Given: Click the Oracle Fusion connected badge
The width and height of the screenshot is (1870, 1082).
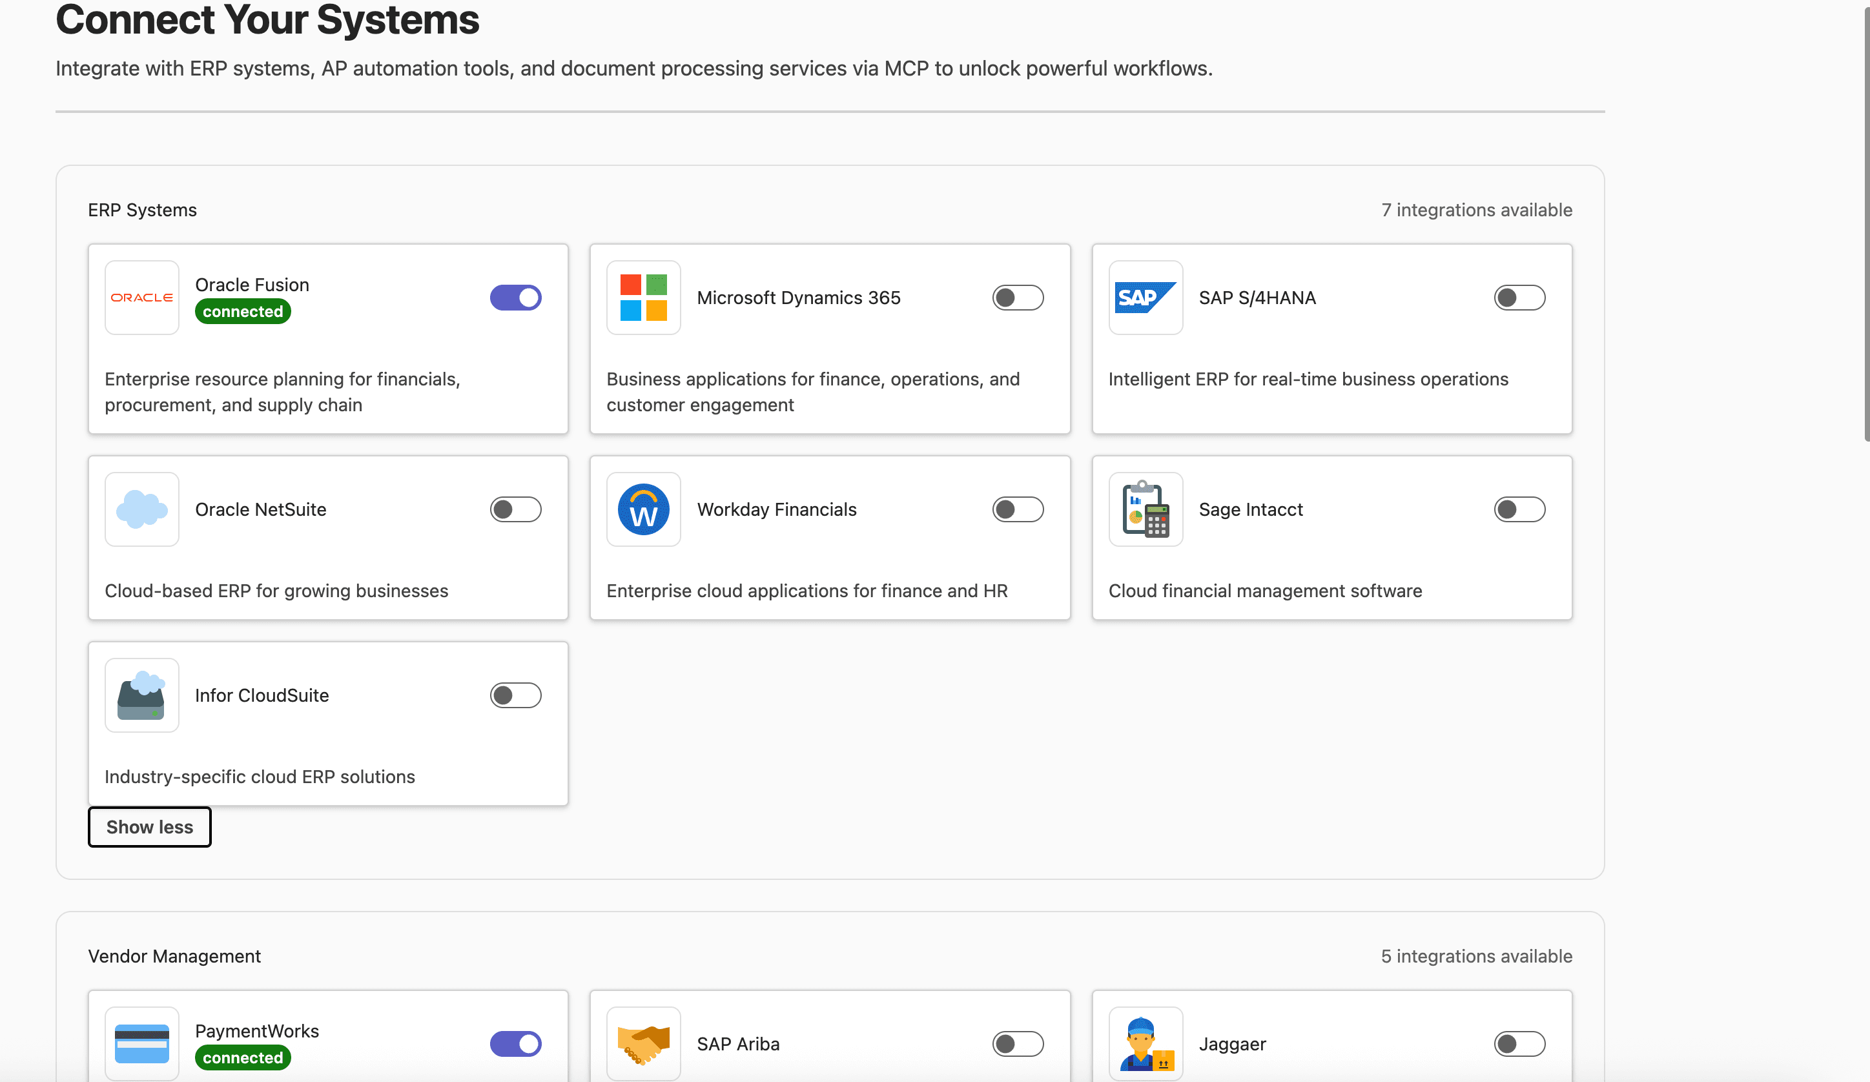Looking at the screenshot, I should [243, 312].
